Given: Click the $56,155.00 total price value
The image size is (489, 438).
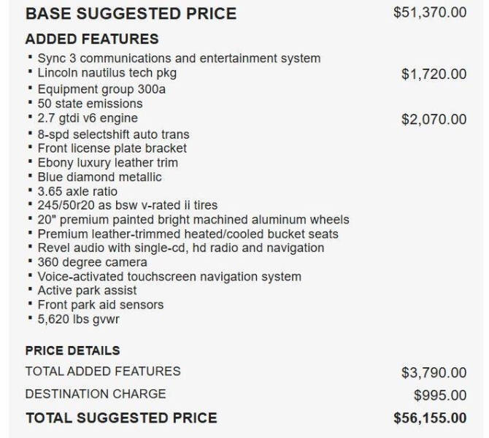Looking at the screenshot, I should pos(430,418).
